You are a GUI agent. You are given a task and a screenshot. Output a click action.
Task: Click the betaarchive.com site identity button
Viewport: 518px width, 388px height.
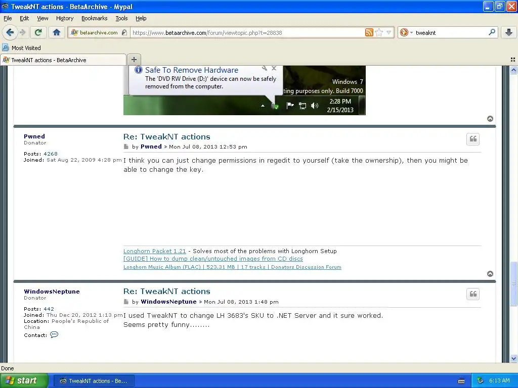click(x=99, y=32)
